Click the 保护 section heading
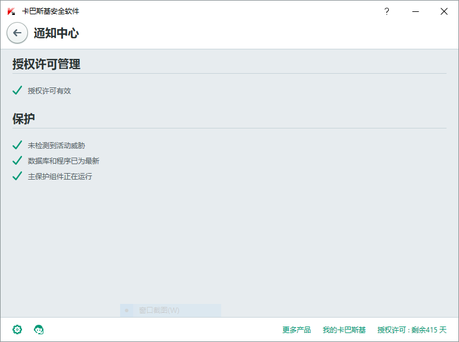The image size is (459, 342). [24, 118]
